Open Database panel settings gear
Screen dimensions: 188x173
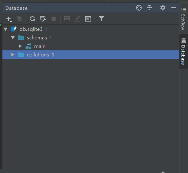pyautogui.click(x=163, y=8)
